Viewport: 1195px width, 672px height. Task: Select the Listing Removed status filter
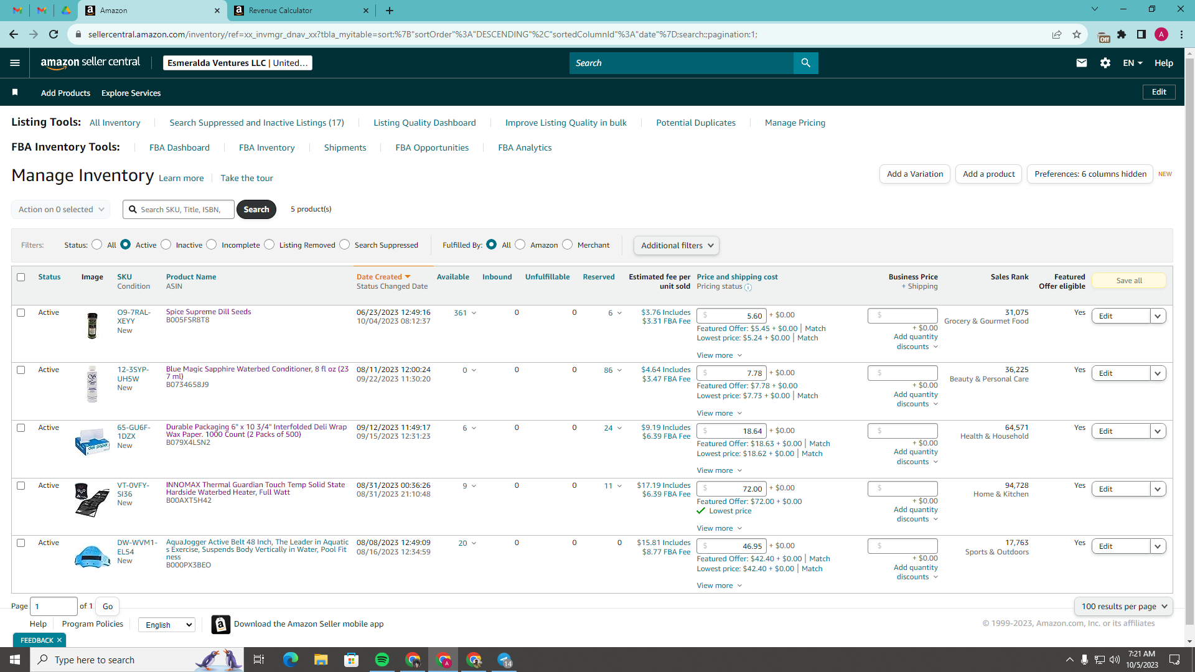tap(269, 245)
